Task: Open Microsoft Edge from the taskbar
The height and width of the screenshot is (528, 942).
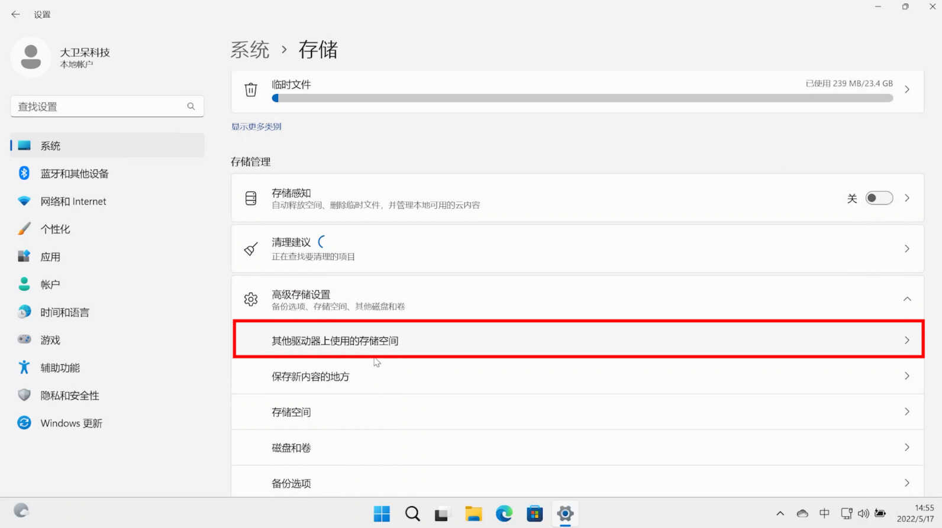Action: [x=504, y=513]
